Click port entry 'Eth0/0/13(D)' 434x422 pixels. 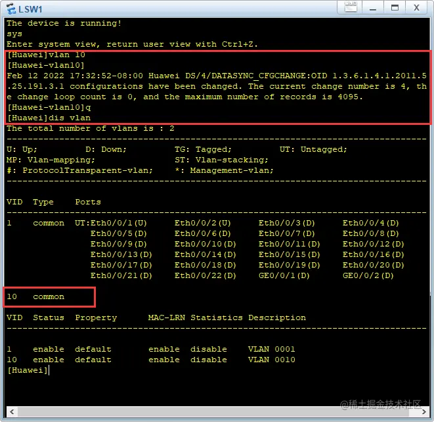point(121,254)
